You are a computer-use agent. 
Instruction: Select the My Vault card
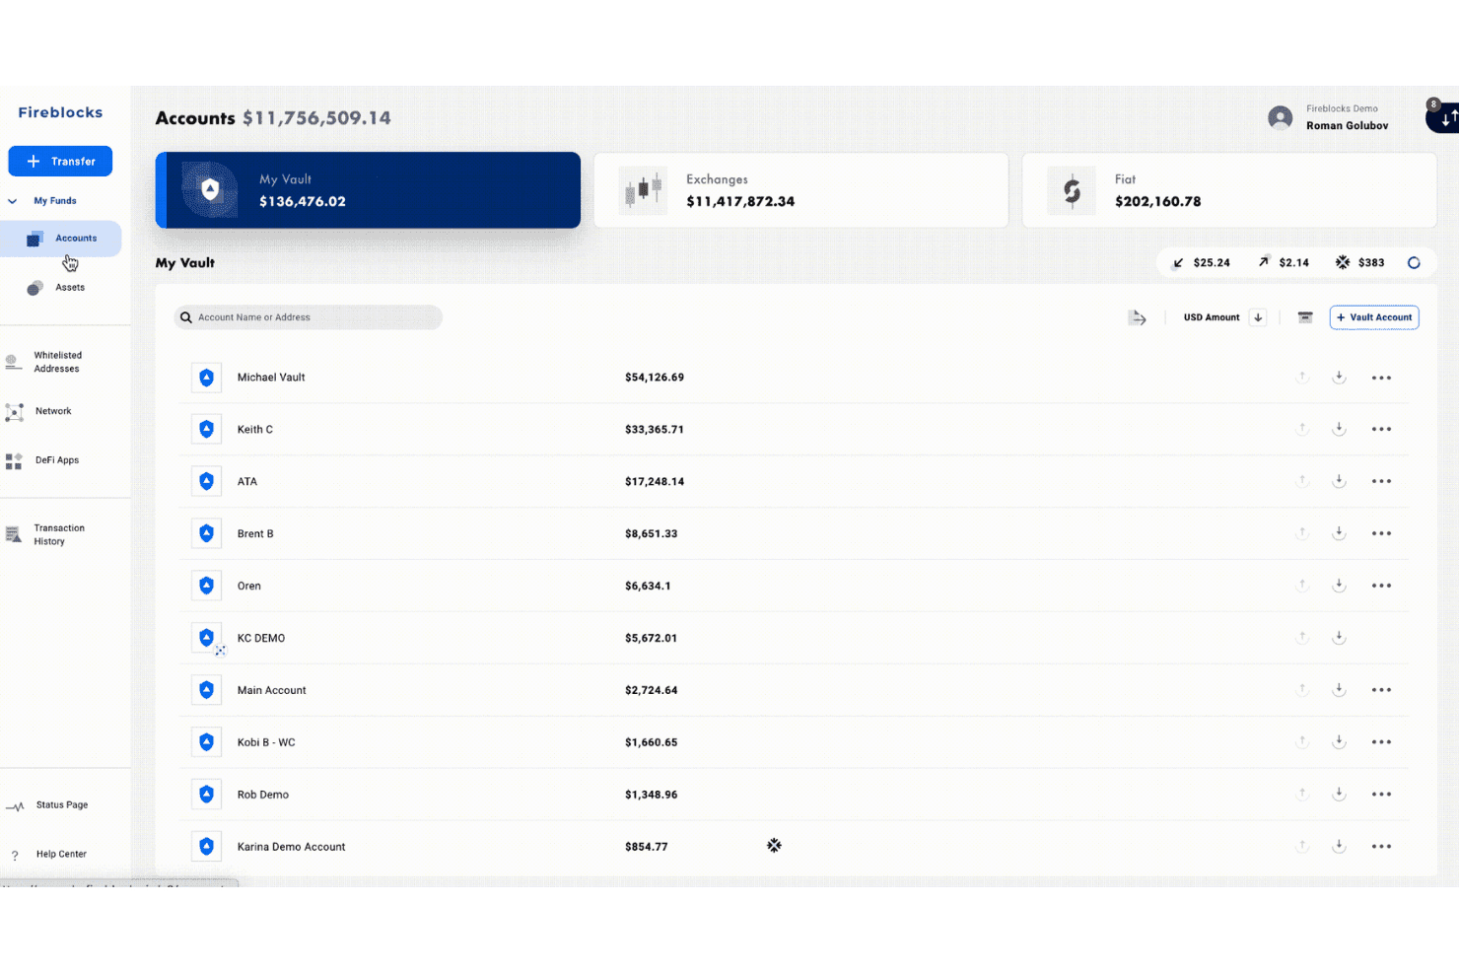(x=368, y=190)
